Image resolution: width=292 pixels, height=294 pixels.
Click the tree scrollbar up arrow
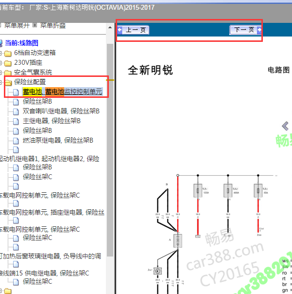tap(110, 28)
